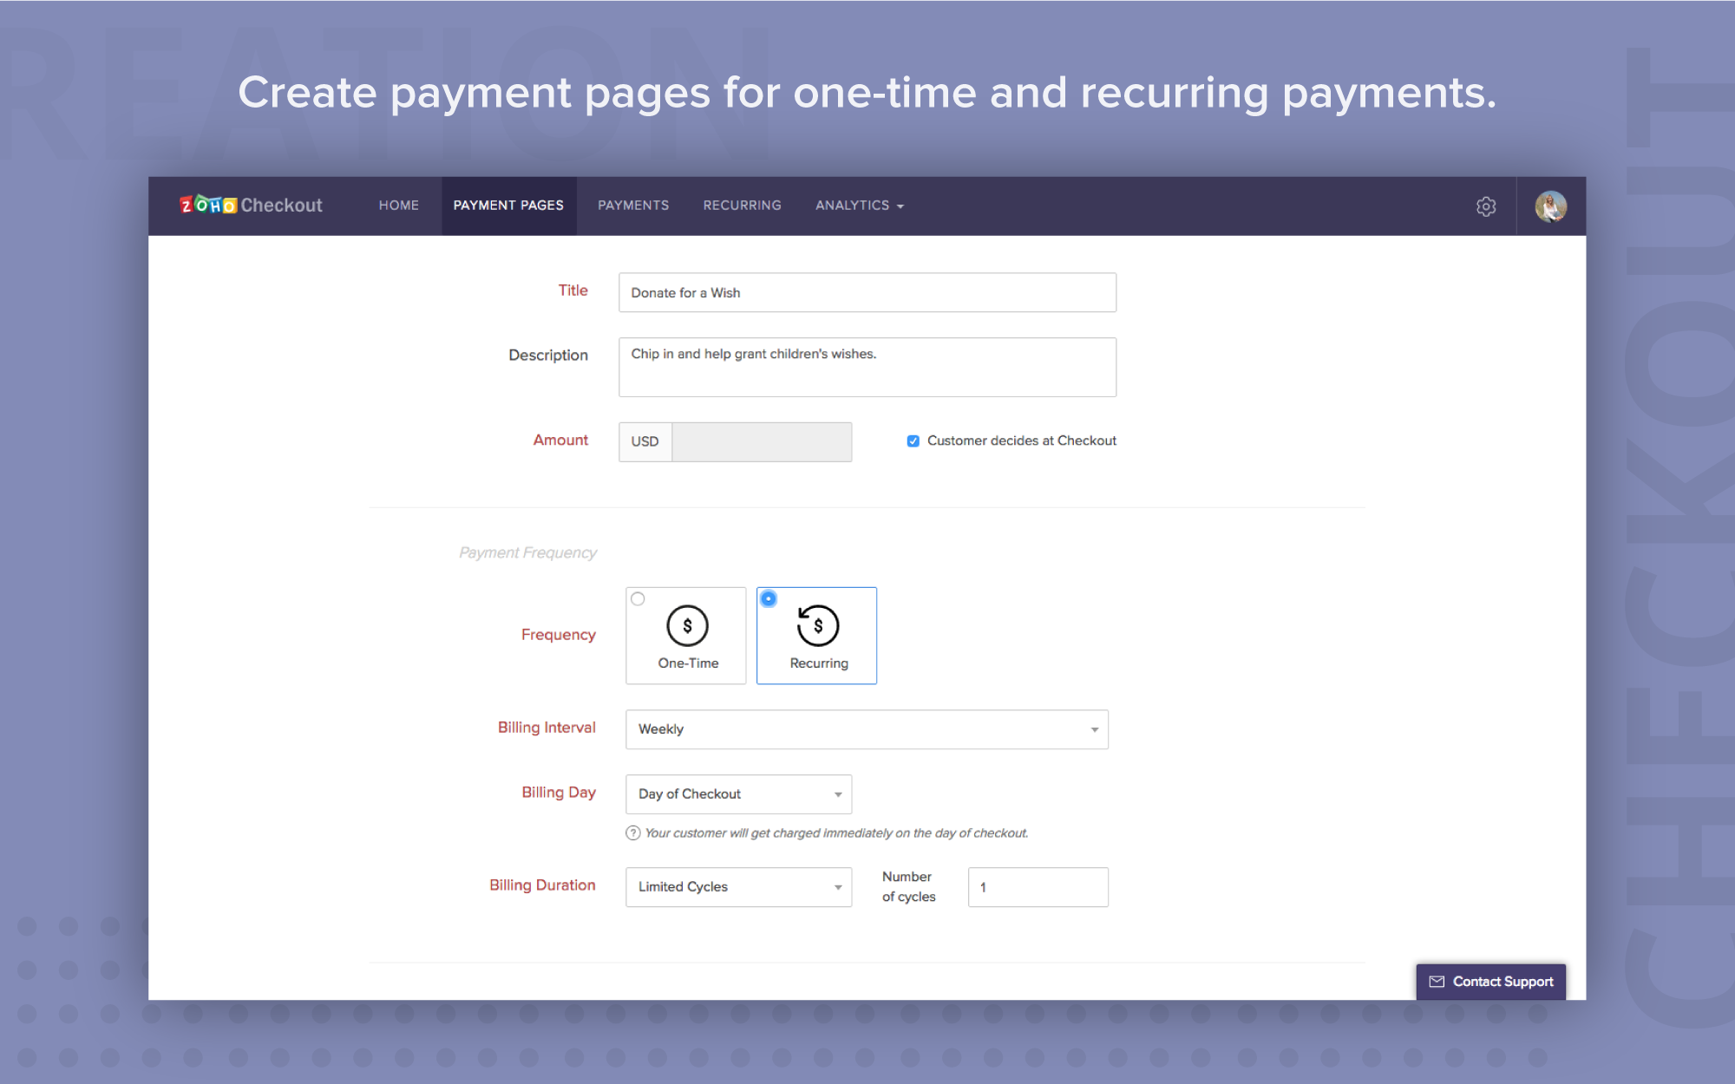Click the Zoho Checkout logo
Viewport: 1735px width, 1084px height.
(x=251, y=206)
